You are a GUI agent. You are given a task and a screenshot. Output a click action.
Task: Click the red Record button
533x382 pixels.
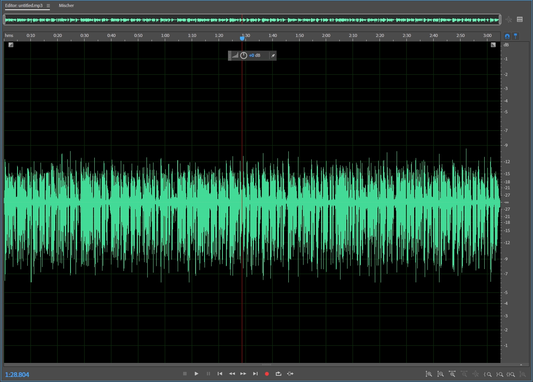pos(267,374)
